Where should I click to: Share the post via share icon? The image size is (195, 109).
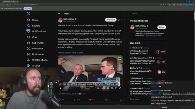pos(121,100)
